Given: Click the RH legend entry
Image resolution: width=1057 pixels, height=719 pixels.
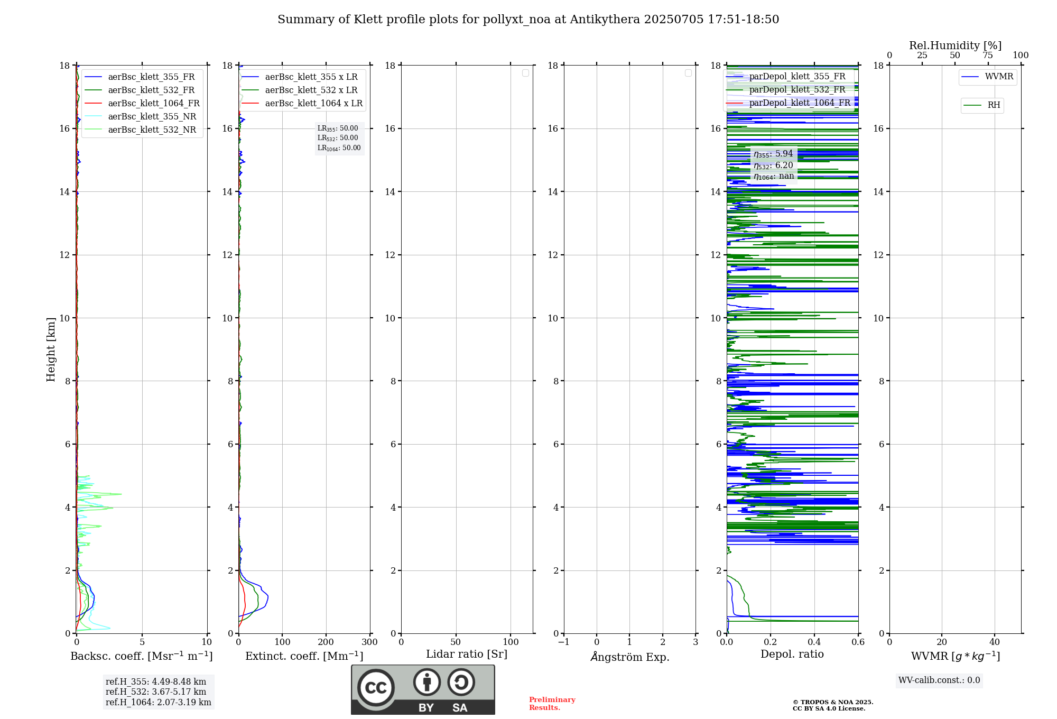Looking at the screenshot, I should point(993,105).
